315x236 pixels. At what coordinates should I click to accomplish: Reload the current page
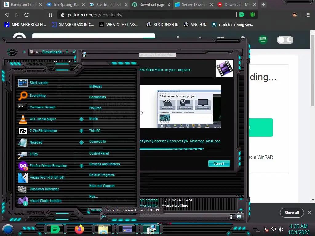tap(26, 15)
